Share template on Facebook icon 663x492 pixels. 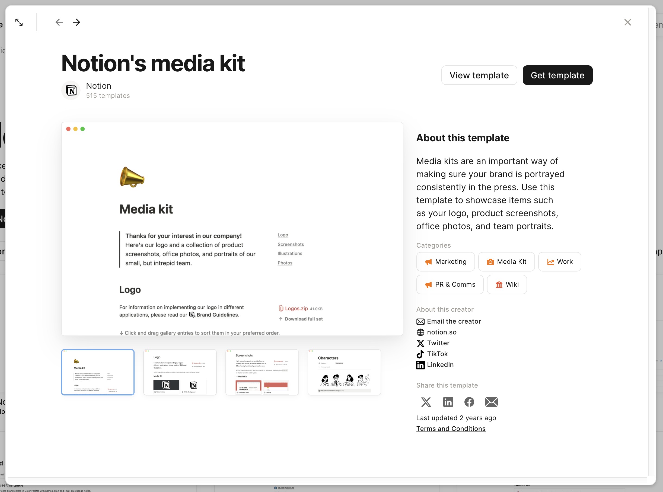pyautogui.click(x=469, y=402)
